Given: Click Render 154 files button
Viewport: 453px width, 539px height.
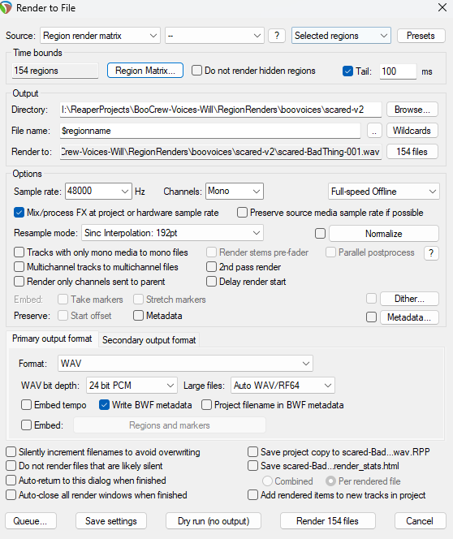Looking at the screenshot, I should [327, 521].
